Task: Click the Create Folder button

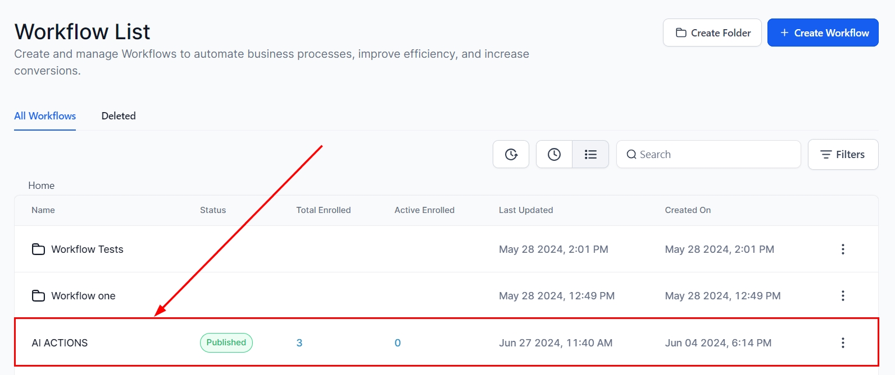Action: (x=712, y=33)
